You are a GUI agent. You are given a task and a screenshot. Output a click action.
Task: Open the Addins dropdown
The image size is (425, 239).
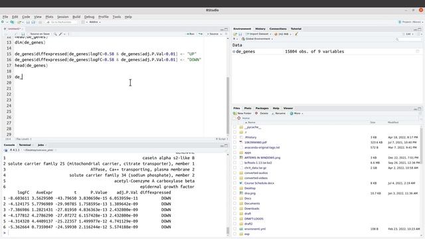[94, 22]
